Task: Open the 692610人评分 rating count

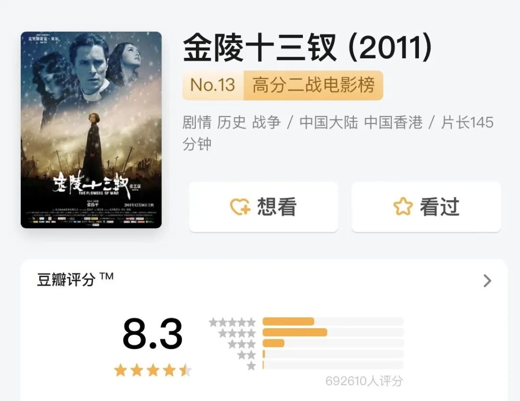Action: tap(364, 381)
